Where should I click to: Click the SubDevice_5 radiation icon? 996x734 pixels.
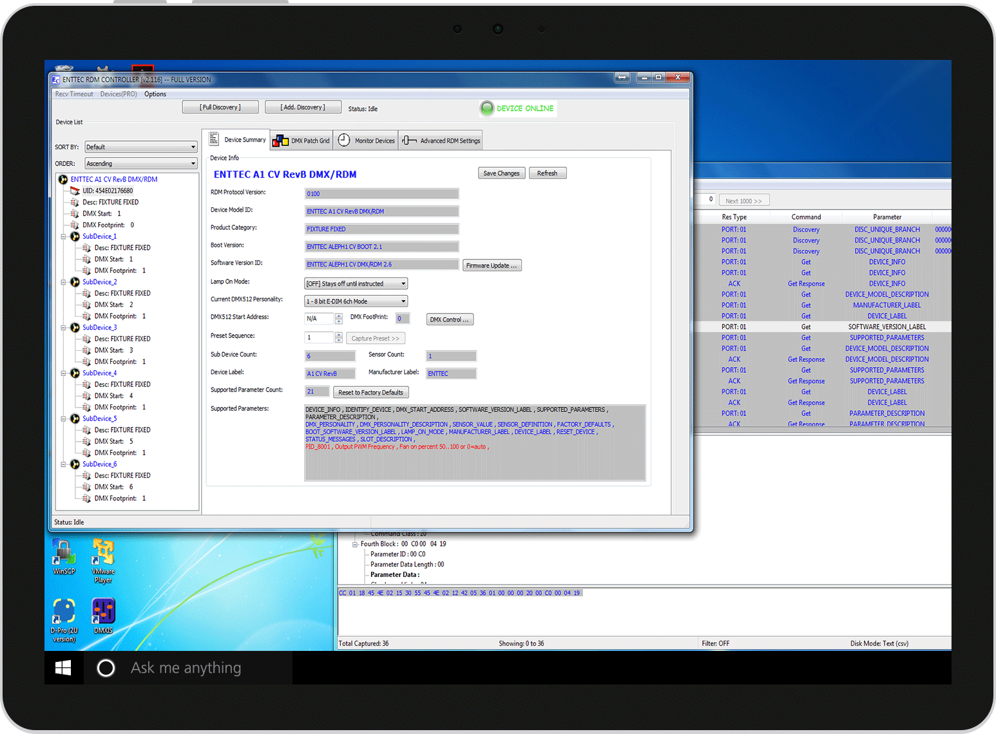75,419
